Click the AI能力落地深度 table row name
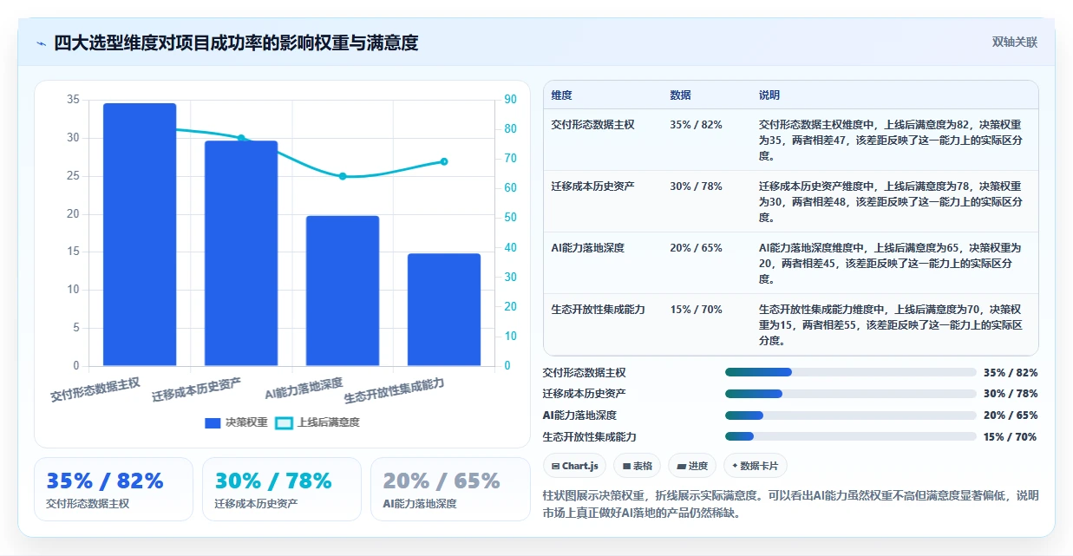The width and height of the screenshot is (1073, 556). click(x=588, y=248)
